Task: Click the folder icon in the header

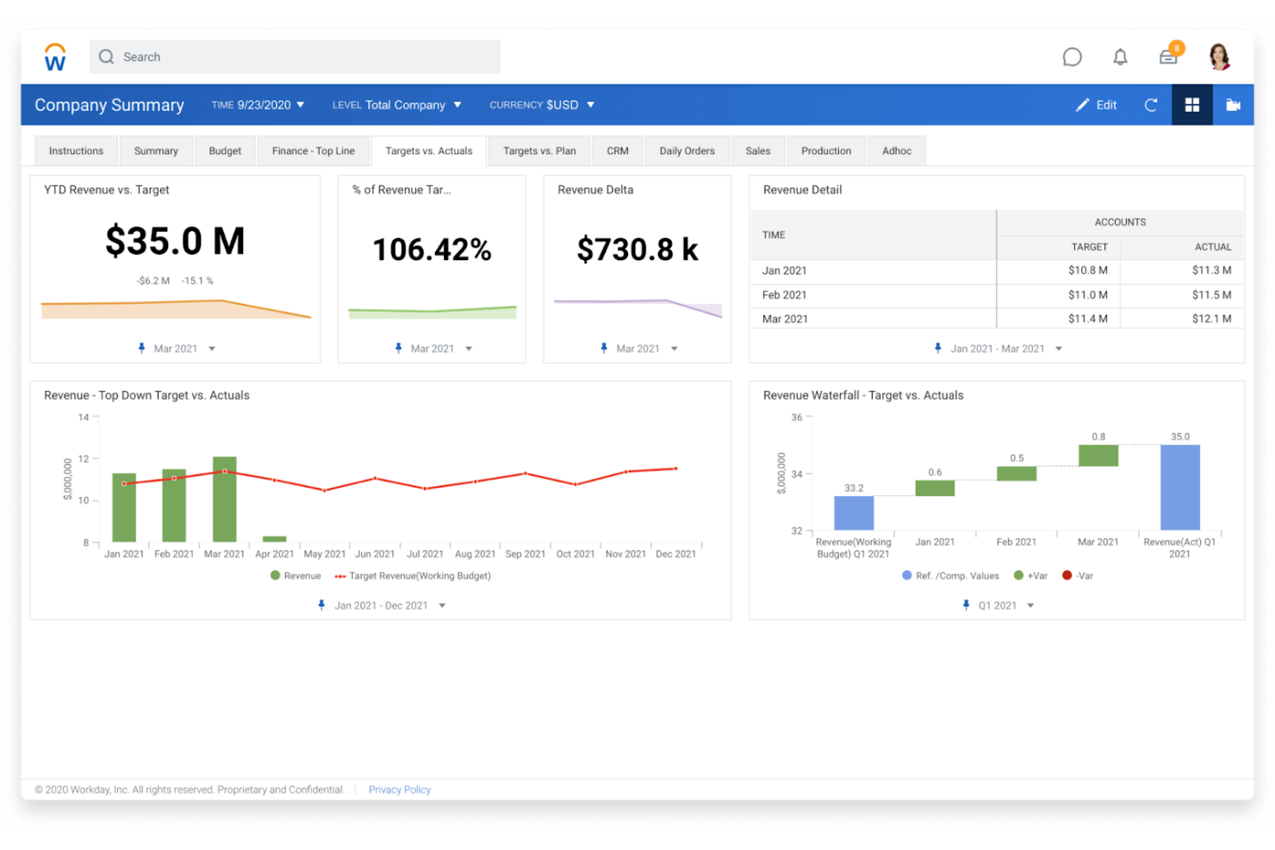Action: coord(1233,104)
